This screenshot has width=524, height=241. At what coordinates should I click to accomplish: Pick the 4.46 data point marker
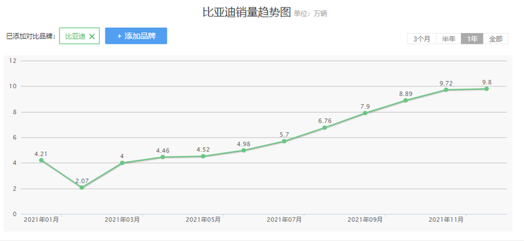[x=163, y=157]
